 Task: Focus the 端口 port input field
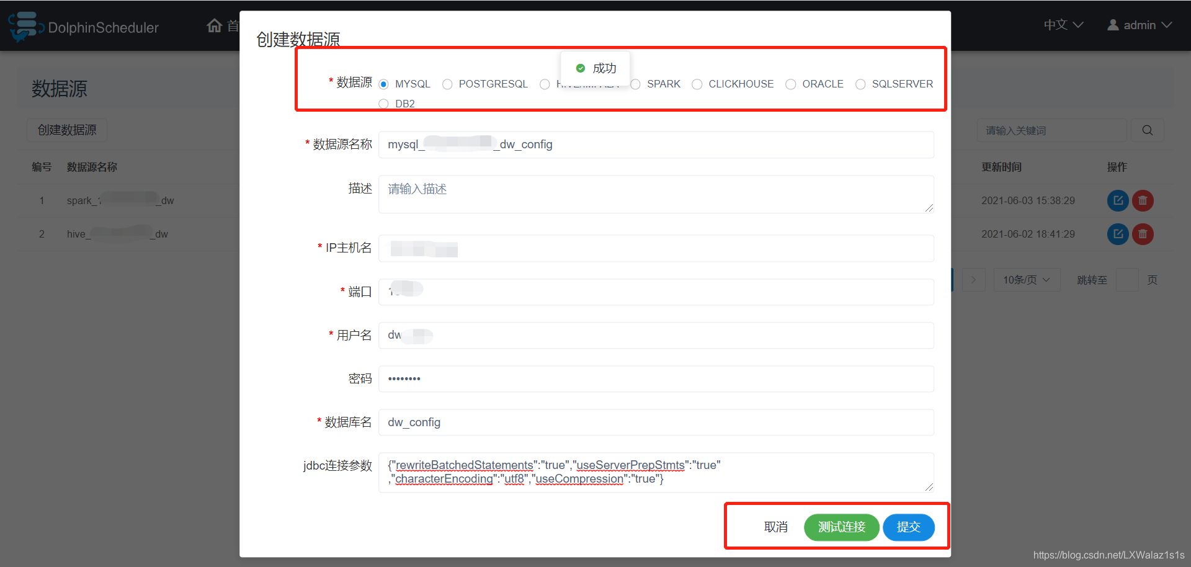(x=656, y=292)
